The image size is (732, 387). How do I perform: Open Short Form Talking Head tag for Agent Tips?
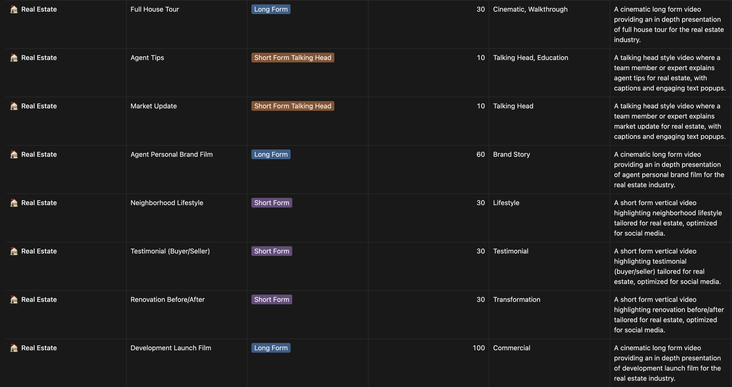click(292, 58)
